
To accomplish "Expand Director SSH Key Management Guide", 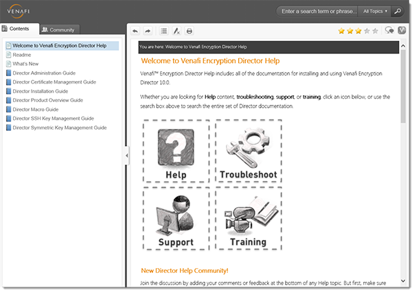I will pos(54,119).
